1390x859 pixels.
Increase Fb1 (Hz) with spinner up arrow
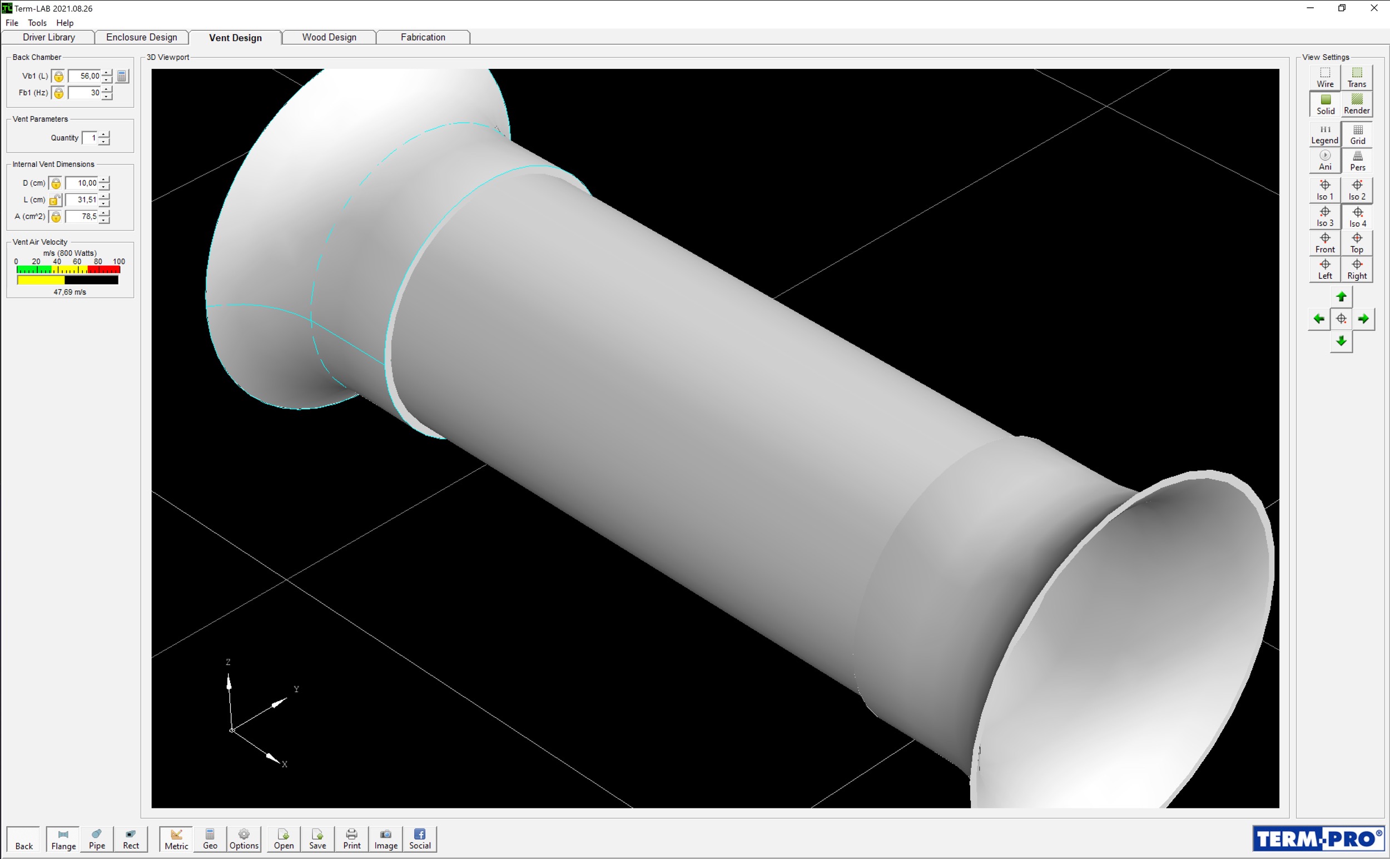[107, 89]
